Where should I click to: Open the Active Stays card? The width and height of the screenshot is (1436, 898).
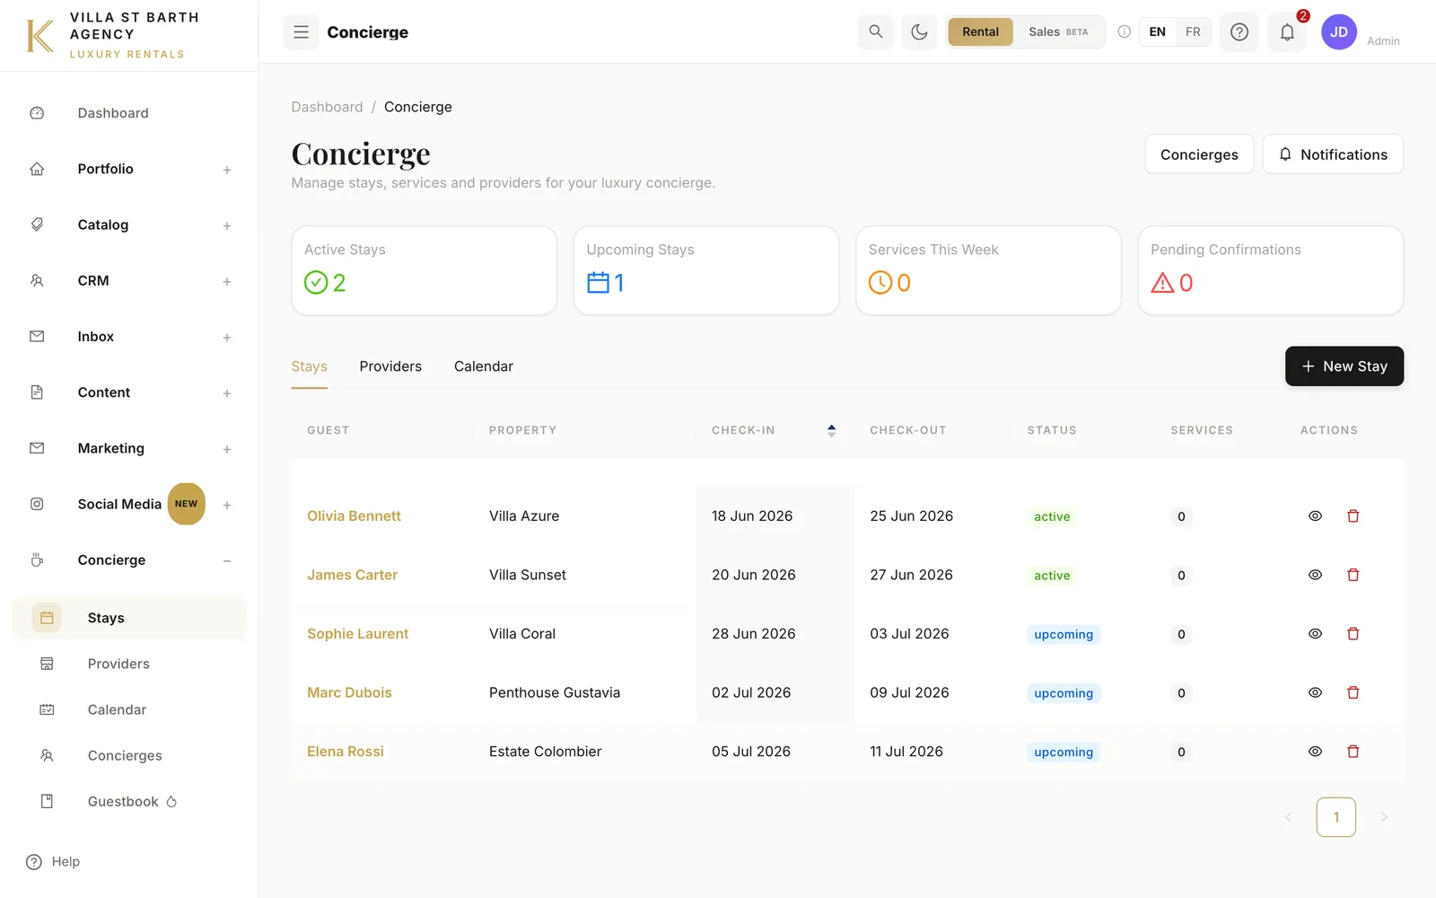pyautogui.click(x=424, y=270)
